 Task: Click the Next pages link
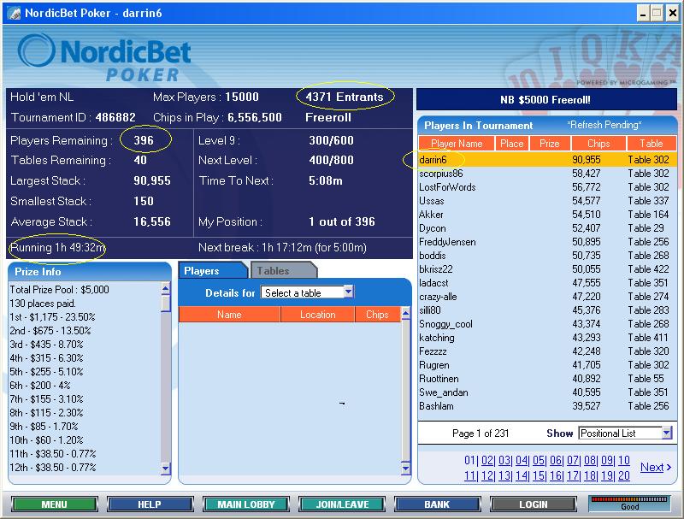(x=655, y=467)
